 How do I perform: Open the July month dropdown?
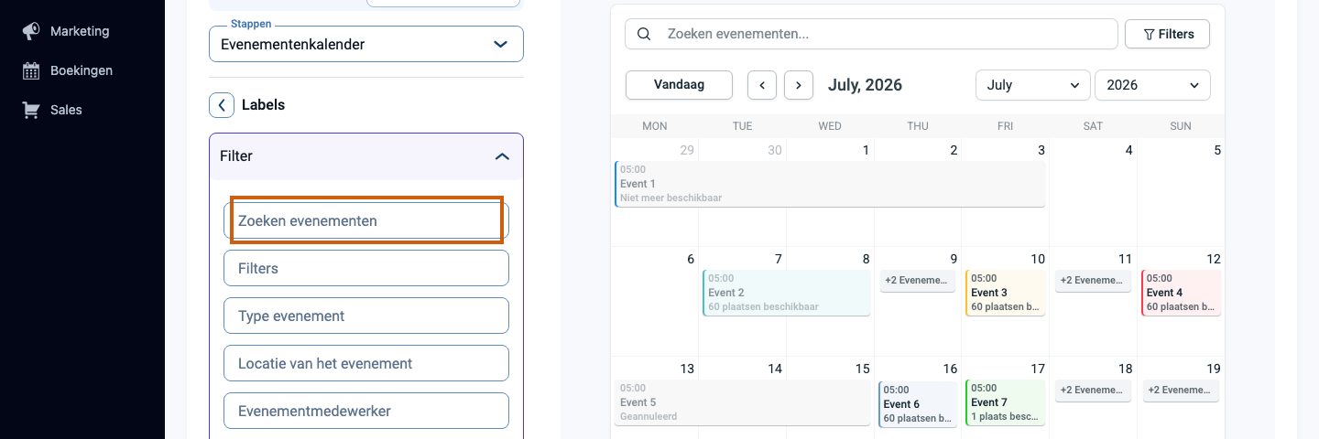[x=1033, y=85]
